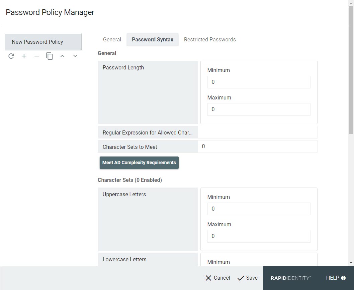The image size is (354, 290).
Task: Focus Uppercase Letters Maximum field
Action: click(x=259, y=236)
